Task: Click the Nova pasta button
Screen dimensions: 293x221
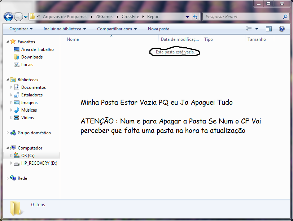Action: point(158,29)
